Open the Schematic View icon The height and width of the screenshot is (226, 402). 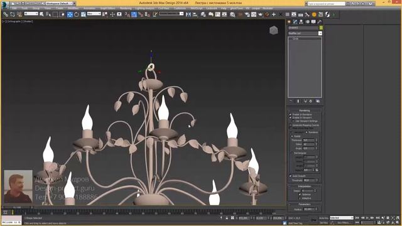coord(224,14)
